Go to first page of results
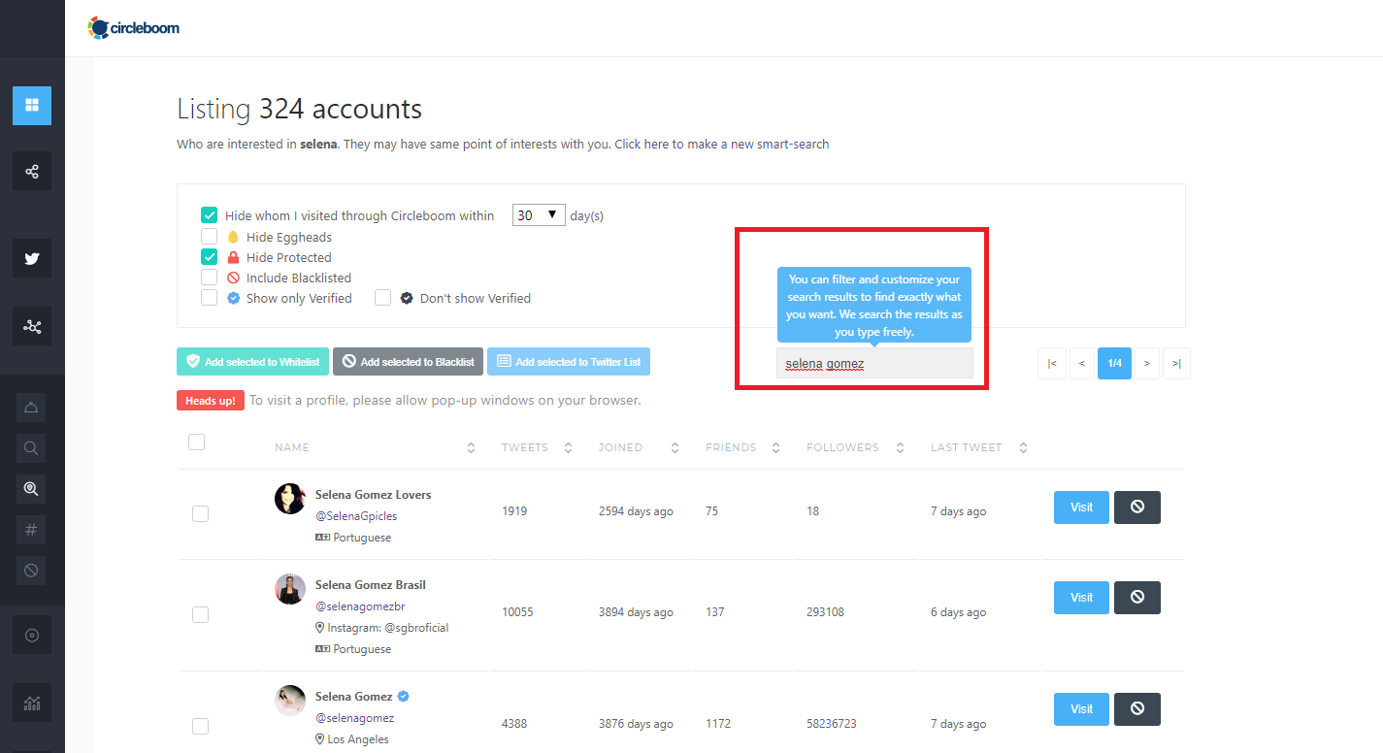Screen dimensions: 1383x753 1052,363
